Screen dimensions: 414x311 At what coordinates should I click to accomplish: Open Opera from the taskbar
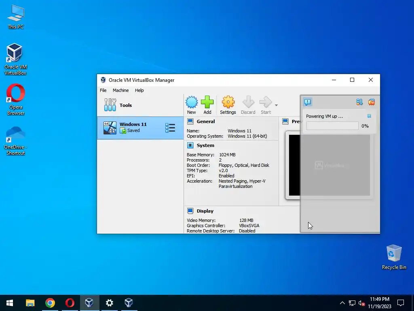pos(70,303)
